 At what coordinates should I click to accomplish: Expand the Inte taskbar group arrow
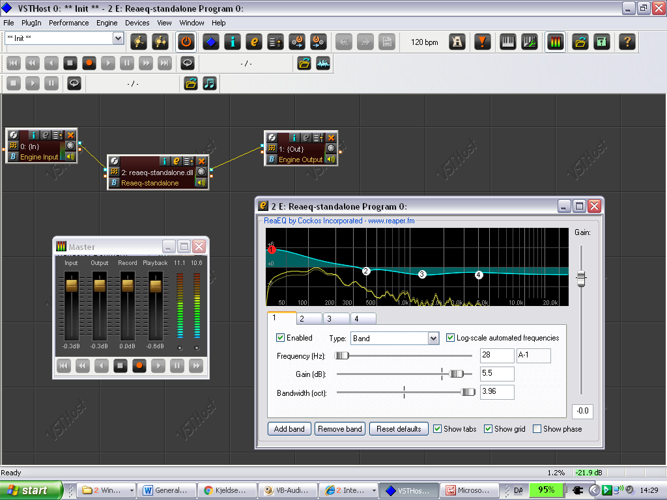point(374,490)
